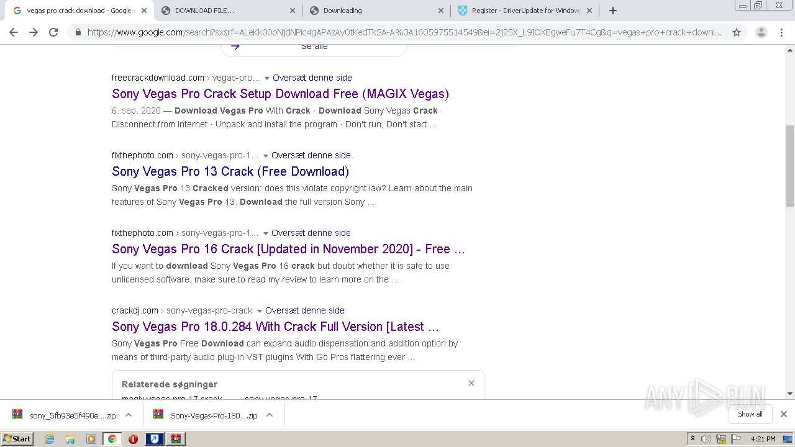
Task: Dismiss the Relaterede søgninger box
Action: pos(471,383)
